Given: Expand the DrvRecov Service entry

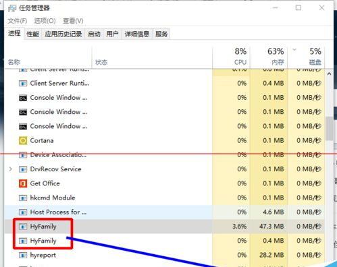Looking at the screenshot, I should 10,169.
